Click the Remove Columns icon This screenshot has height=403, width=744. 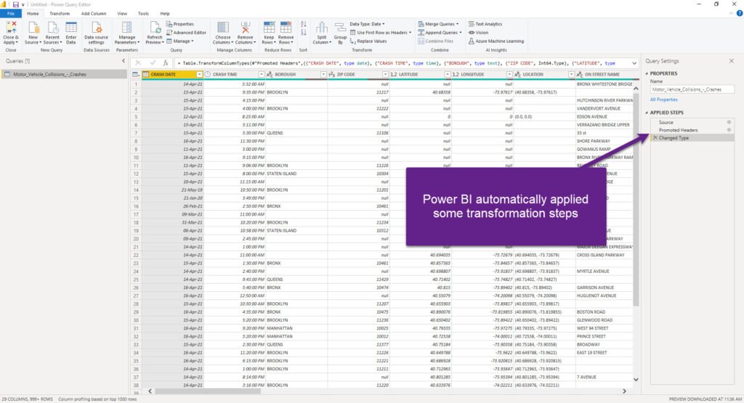coord(245,28)
